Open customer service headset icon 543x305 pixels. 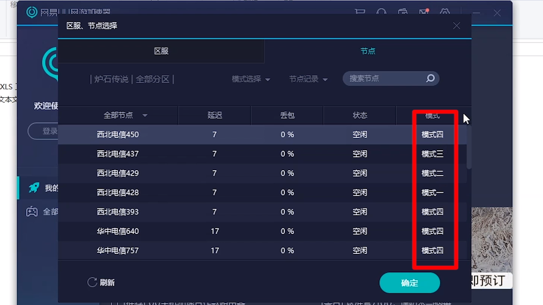tap(381, 12)
